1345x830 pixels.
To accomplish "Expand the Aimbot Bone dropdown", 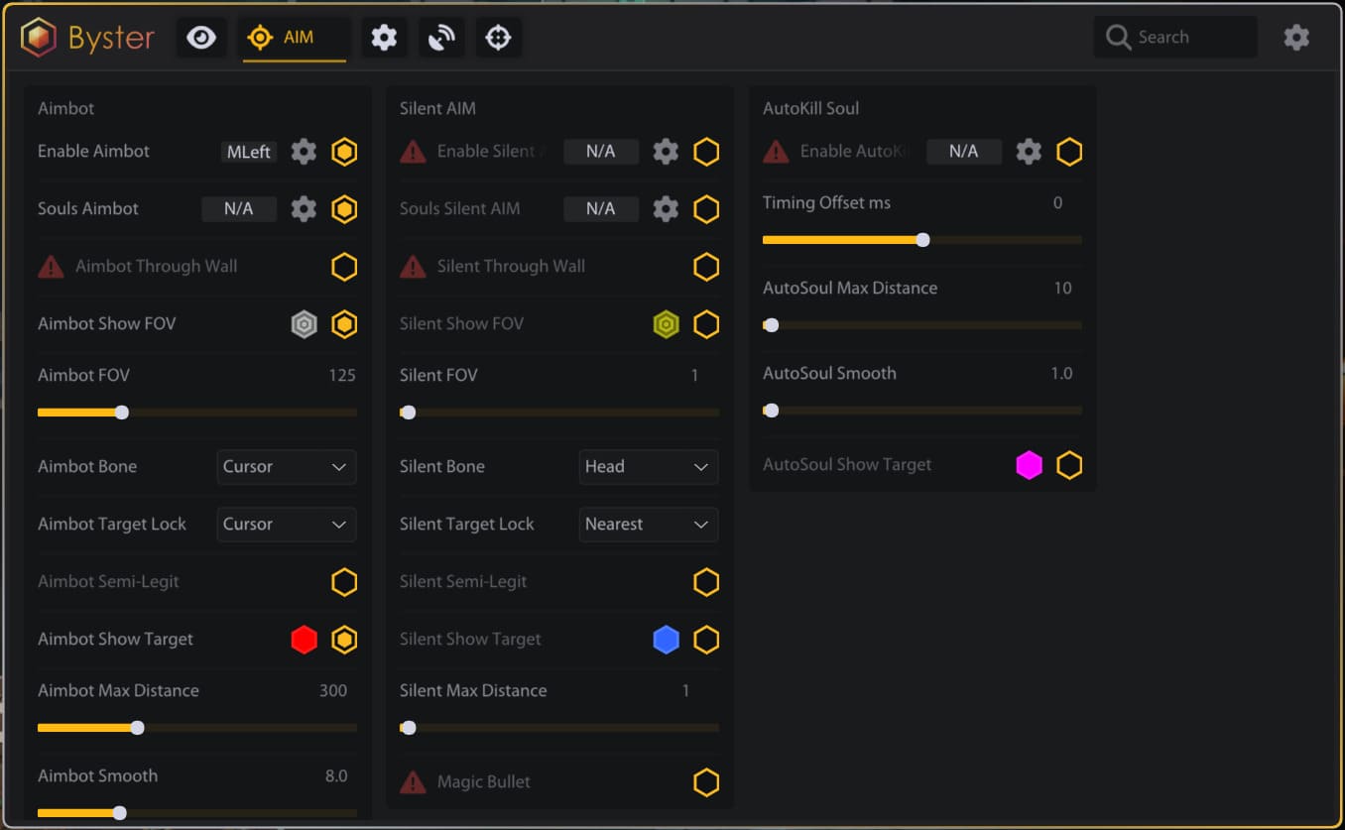I will 286,467.
